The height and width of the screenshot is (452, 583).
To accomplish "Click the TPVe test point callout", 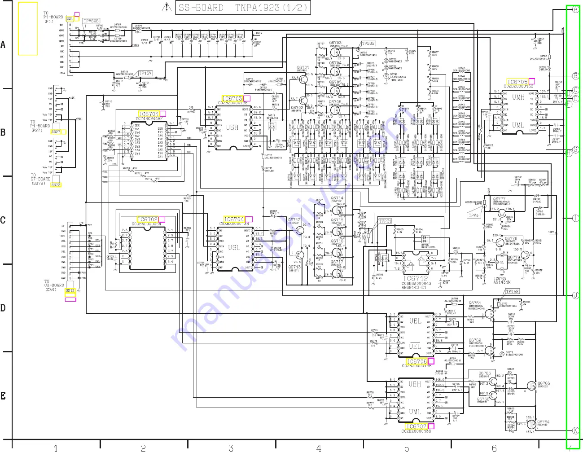I will point(474,215).
